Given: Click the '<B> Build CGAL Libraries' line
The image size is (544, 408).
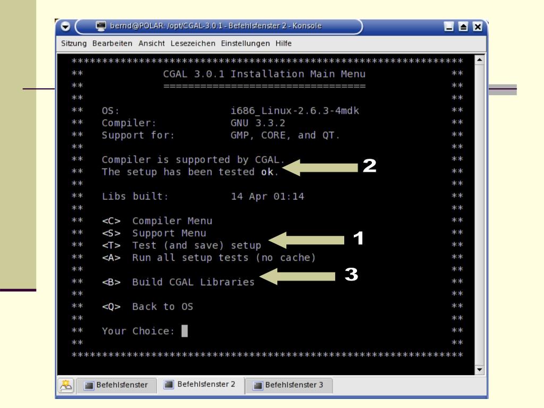Looking at the screenshot, I should click(x=178, y=282).
